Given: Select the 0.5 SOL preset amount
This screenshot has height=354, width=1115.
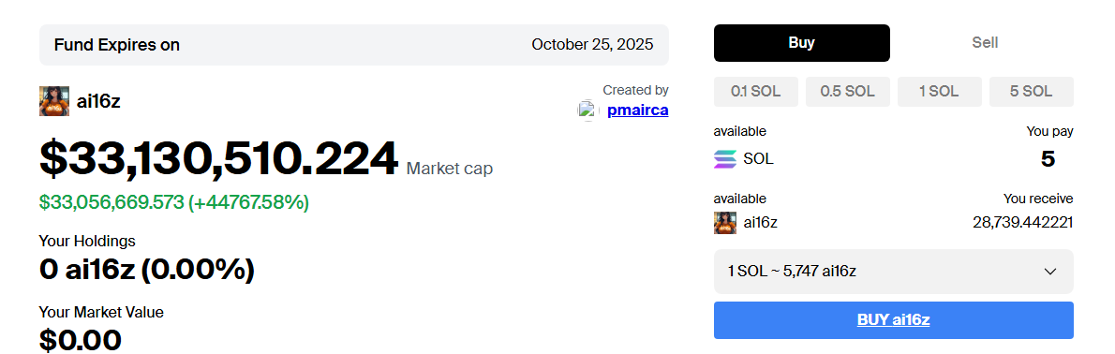Looking at the screenshot, I should point(848,92).
